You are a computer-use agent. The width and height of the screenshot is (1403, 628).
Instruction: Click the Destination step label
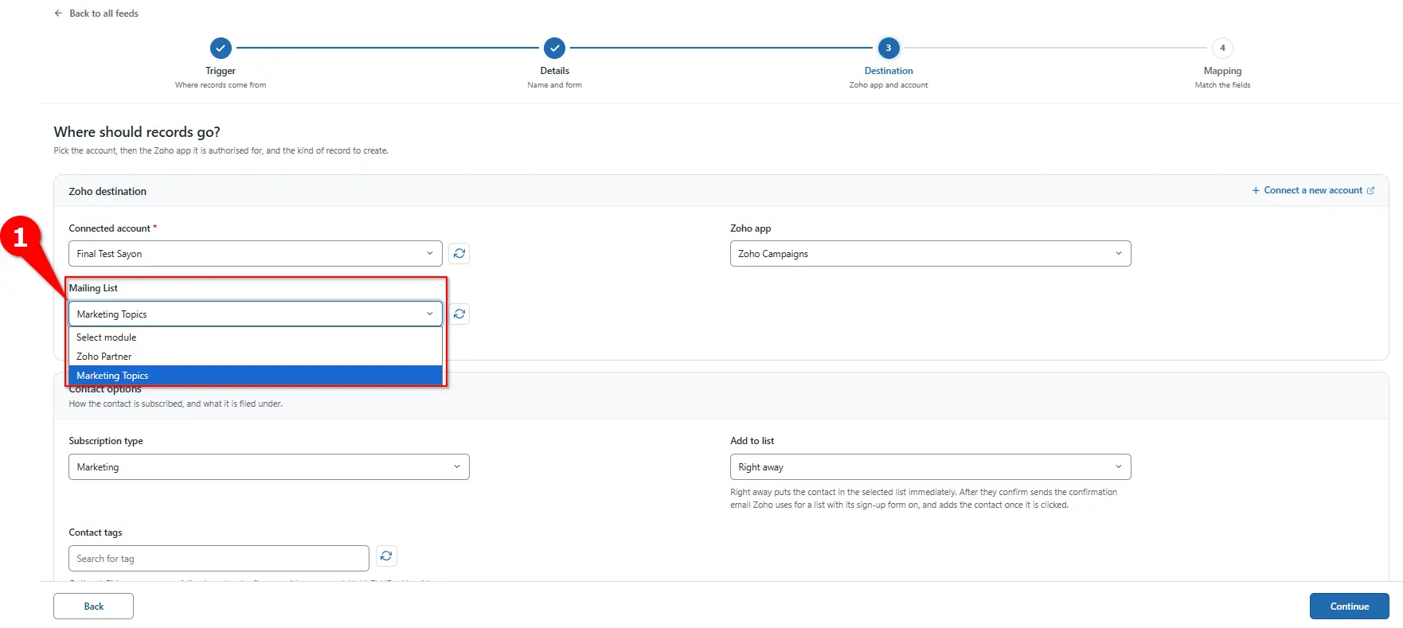click(x=889, y=71)
